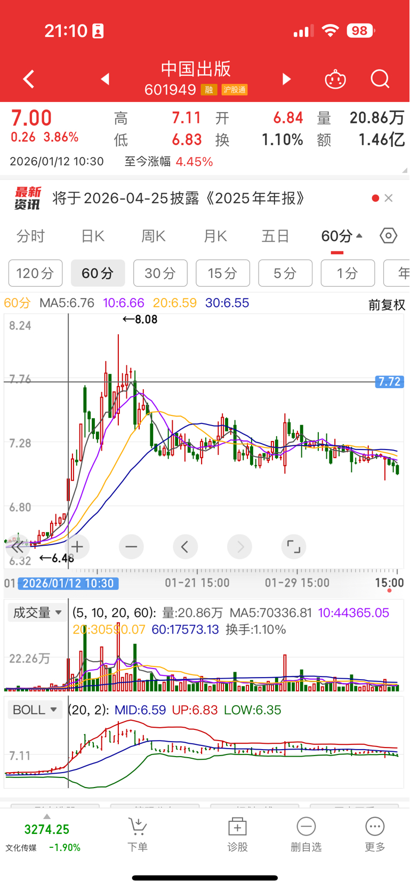This screenshot has width=410, height=889.
Task: Select the 60分 period button
Action: click(x=98, y=273)
